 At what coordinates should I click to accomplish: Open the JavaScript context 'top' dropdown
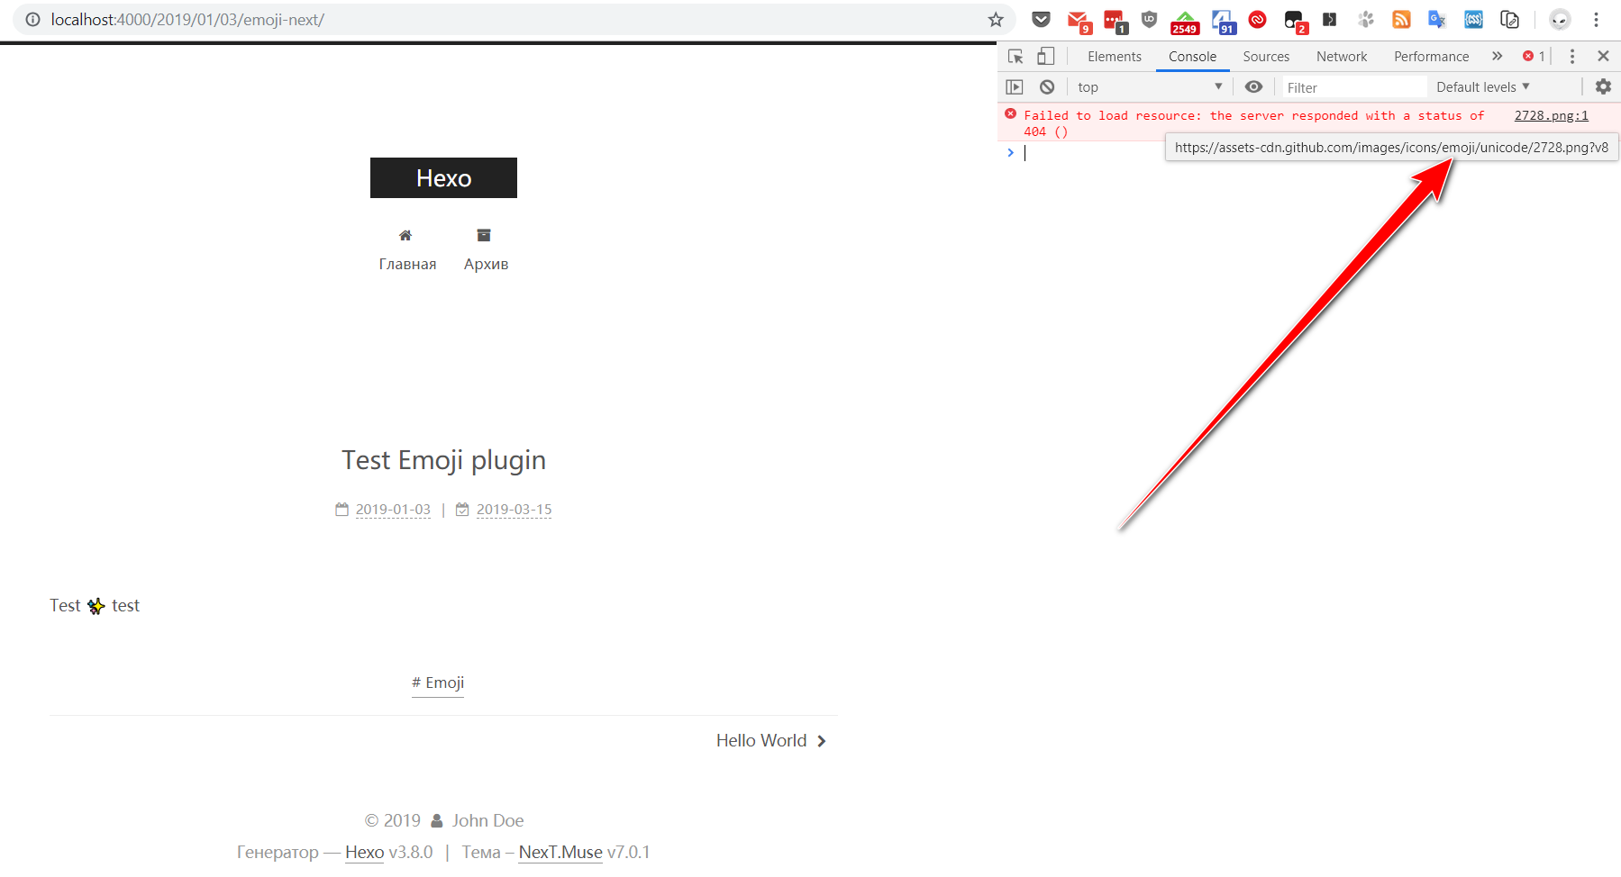1150,87
